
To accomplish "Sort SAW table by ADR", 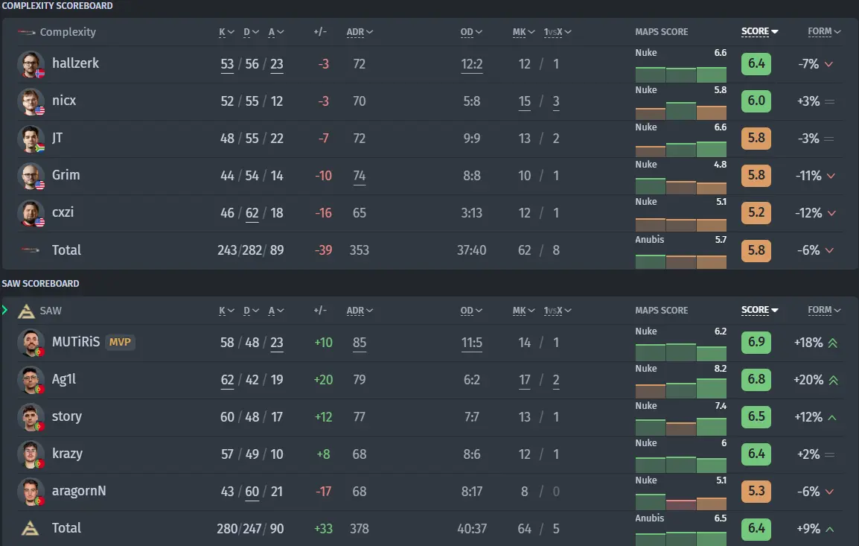I will 360,311.
